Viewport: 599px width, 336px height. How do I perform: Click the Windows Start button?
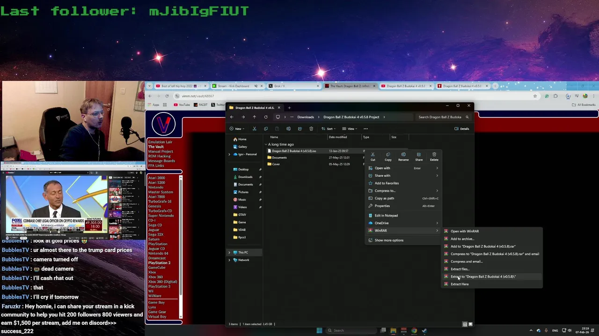[x=320, y=330]
